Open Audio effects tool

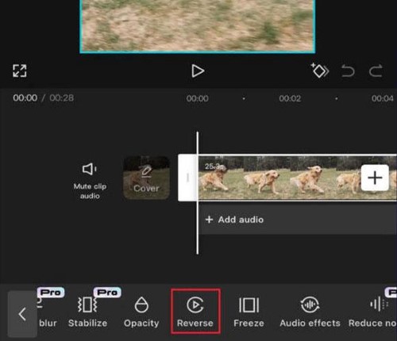click(310, 312)
